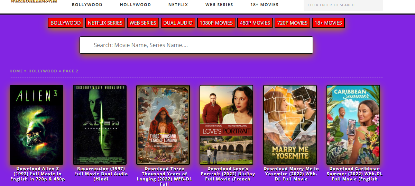Open 'Download Marry Me in Yosemite' title link

click(291, 174)
